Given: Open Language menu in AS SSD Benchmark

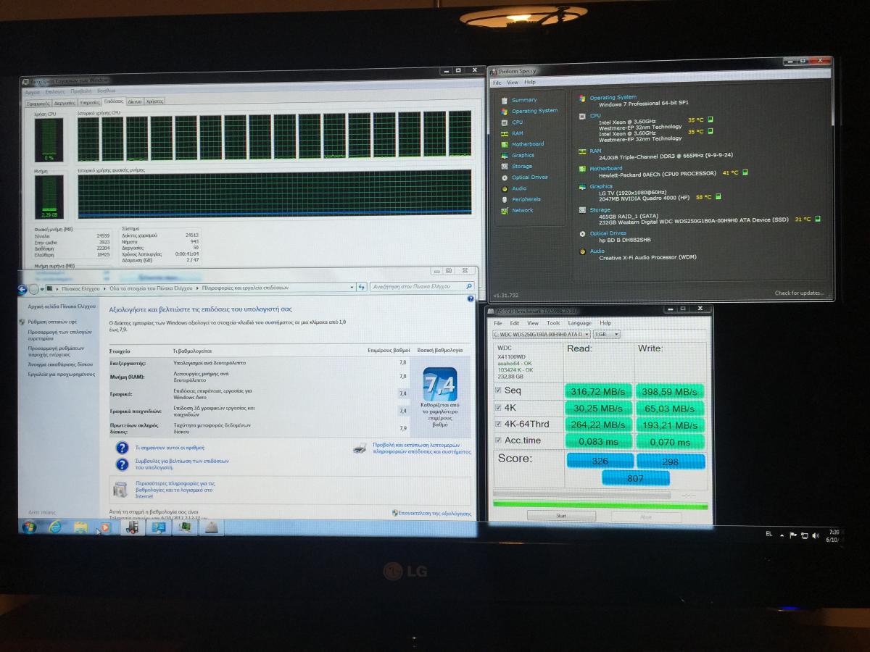Looking at the screenshot, I should point(579,323).
